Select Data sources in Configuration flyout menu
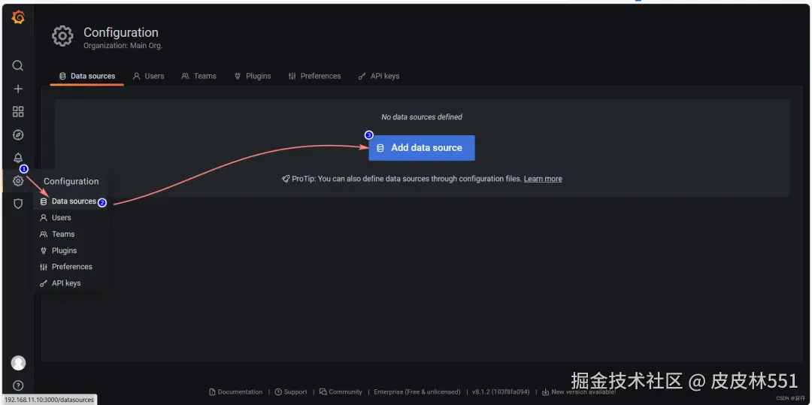Viewport: 812px width, 405px height. (71, 201)
